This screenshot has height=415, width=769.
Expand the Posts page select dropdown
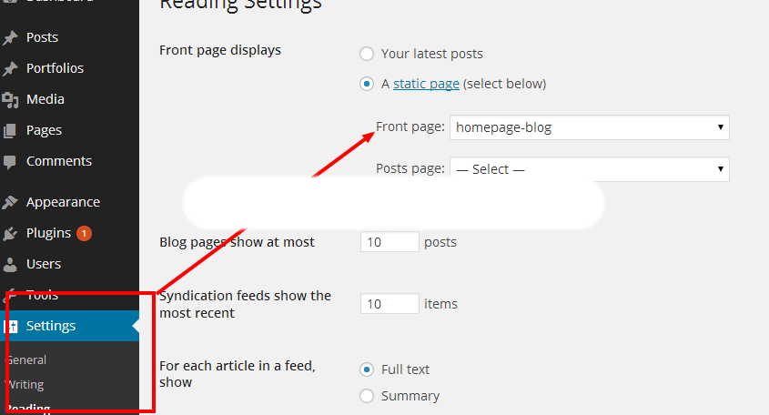589,169
